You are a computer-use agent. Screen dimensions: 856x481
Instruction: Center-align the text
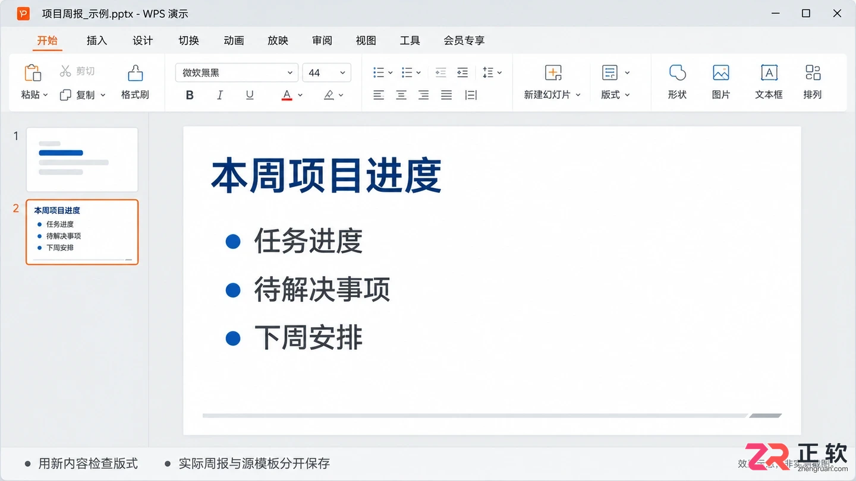click(401, 95)
